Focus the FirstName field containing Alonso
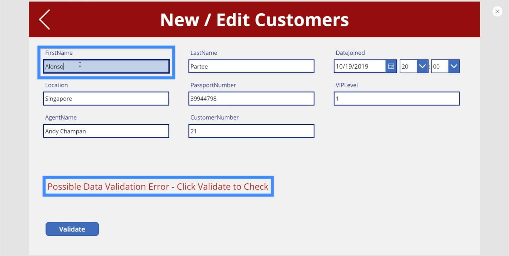Image resolution: width=509 pixels, height=256 pixels. point(106,66)
